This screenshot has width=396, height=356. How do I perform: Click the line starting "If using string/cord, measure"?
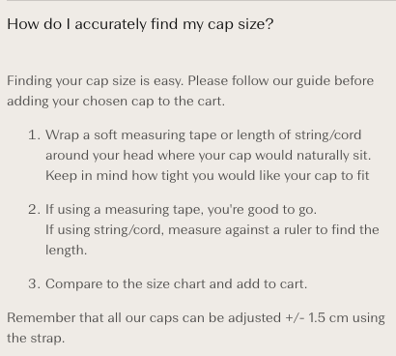click(x=212, y=230)
